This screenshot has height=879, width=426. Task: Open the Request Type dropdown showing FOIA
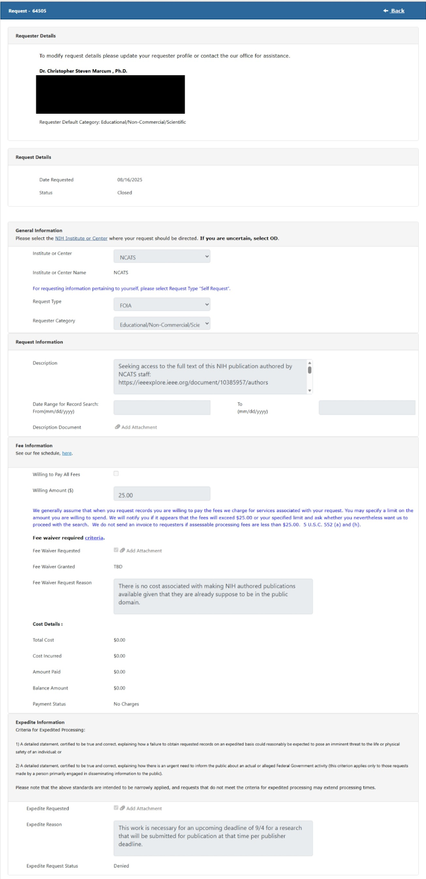[x=162, y=305]
